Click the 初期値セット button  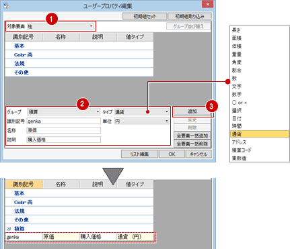tap(145, 16)
